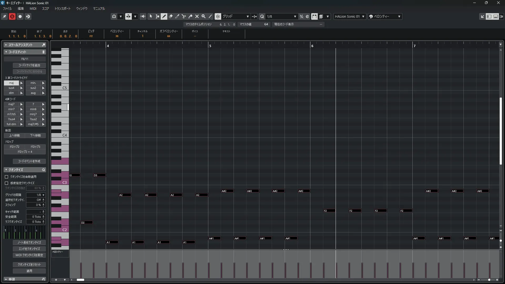Click the ドロップ2 button

(x=14, y=147)
